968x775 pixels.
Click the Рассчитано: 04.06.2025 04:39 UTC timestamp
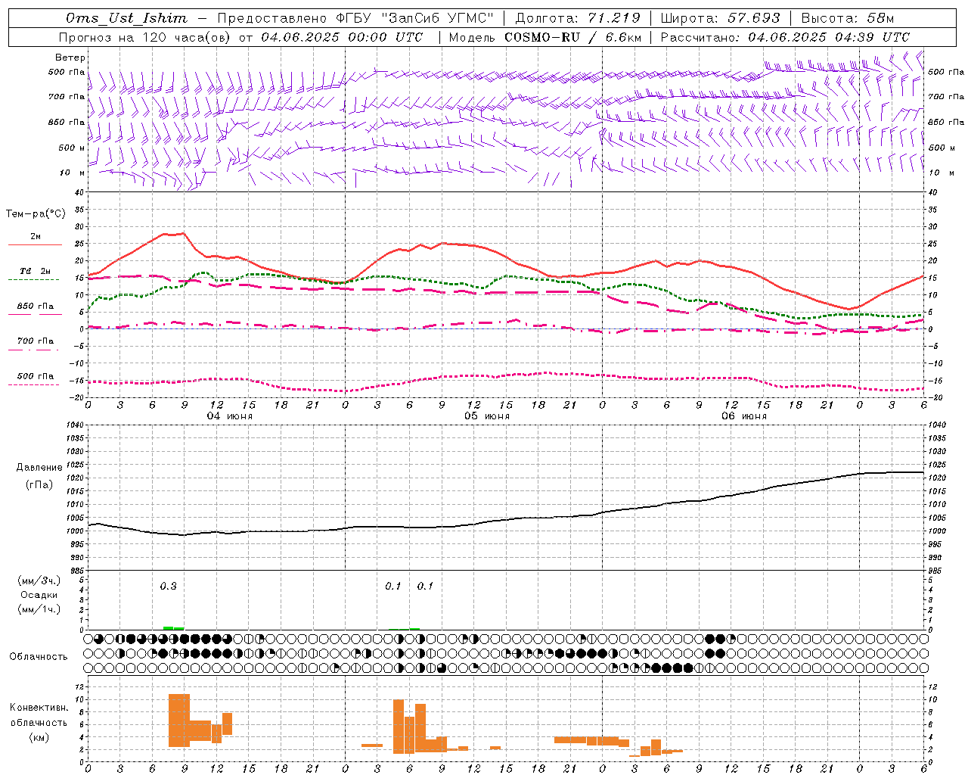pyautogui.click(x=785, y=37)
